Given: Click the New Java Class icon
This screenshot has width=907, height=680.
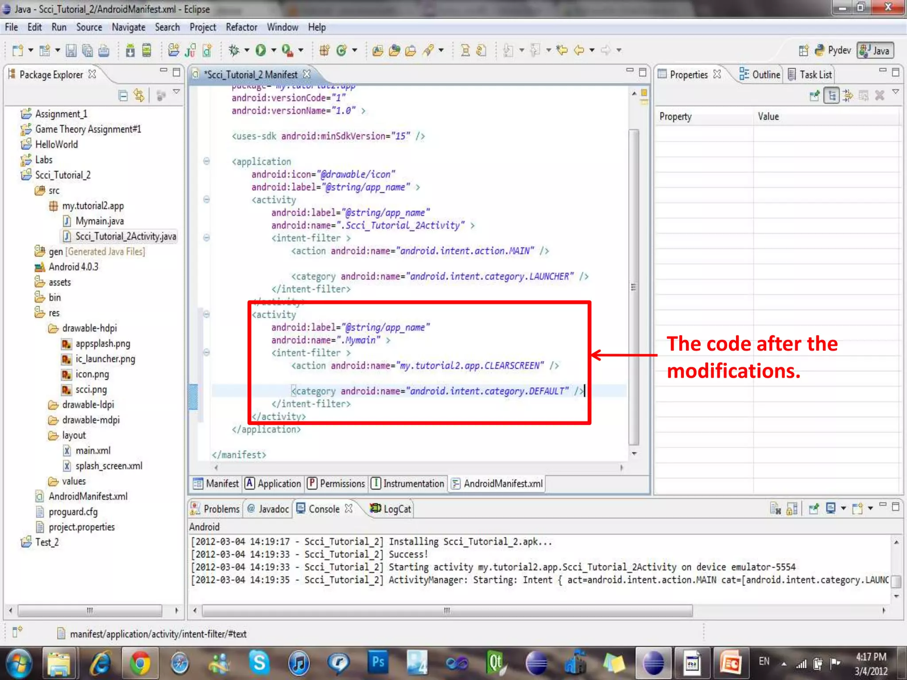Looking at the screenshot, I should [x=341, y=50].
